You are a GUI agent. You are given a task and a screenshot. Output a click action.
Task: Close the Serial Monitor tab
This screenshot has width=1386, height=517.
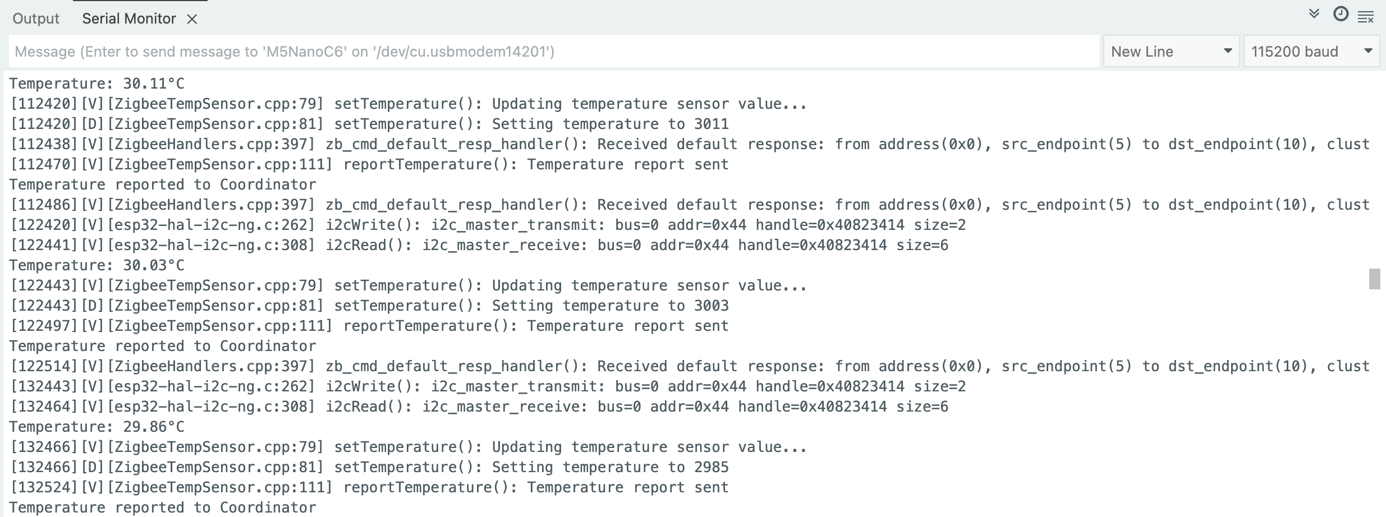(192, 19)
